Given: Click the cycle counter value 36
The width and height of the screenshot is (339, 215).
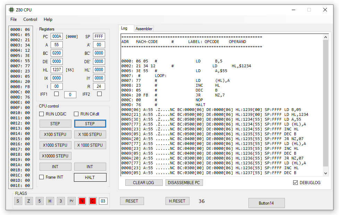Looking at the screenshot, I should pos(202,201).
